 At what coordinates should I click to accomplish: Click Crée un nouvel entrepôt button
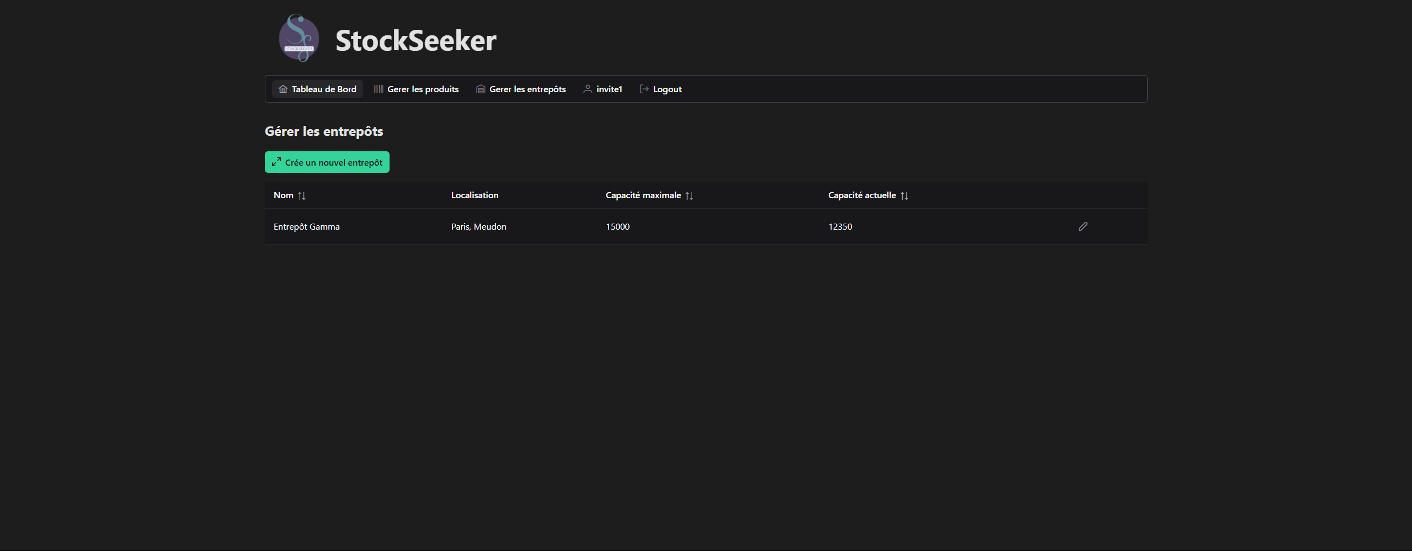[327, 162]
